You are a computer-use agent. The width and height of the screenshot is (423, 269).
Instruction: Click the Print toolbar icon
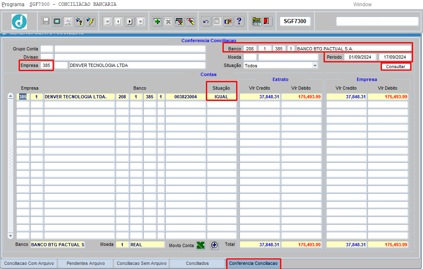(68, 21)
